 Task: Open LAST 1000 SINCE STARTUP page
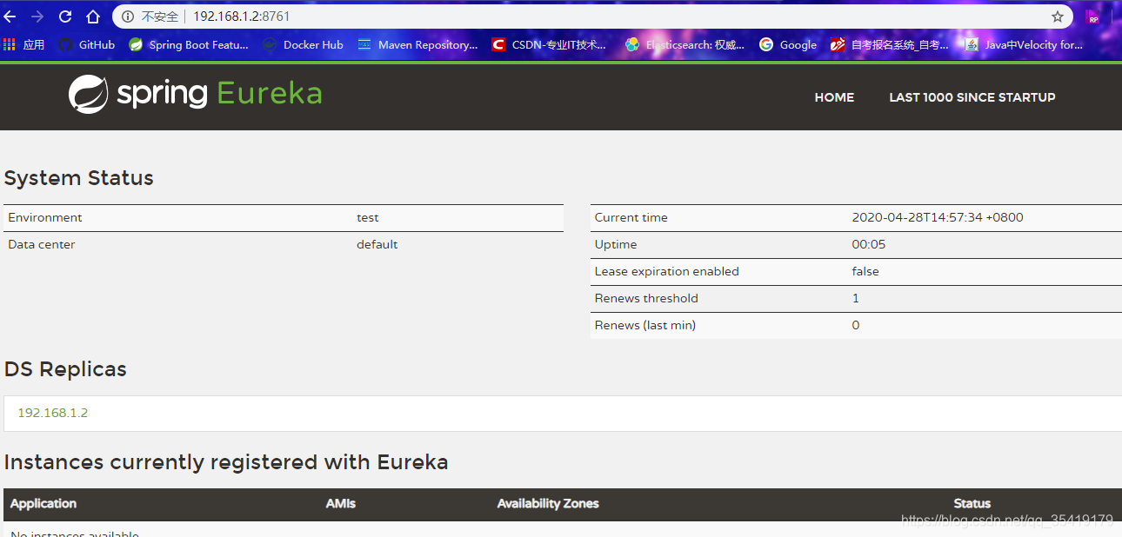pyautogui.click(x=972, y=97)
